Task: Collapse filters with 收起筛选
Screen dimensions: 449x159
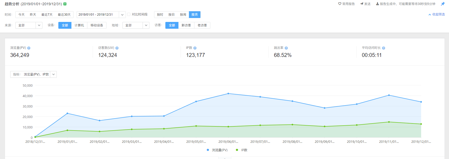Action: (x=436, y=15)
